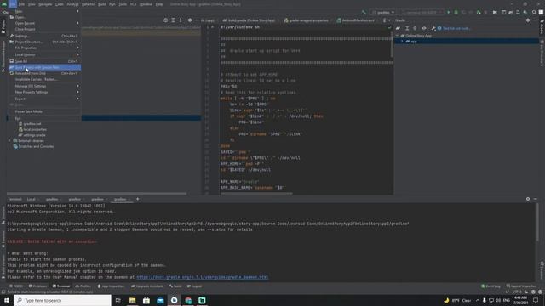Choose Reload All from Disk
This screenshot has height=306, width=545.
click(44, 73)
